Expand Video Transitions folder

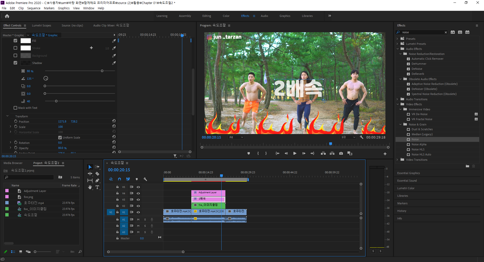[397, 160]
